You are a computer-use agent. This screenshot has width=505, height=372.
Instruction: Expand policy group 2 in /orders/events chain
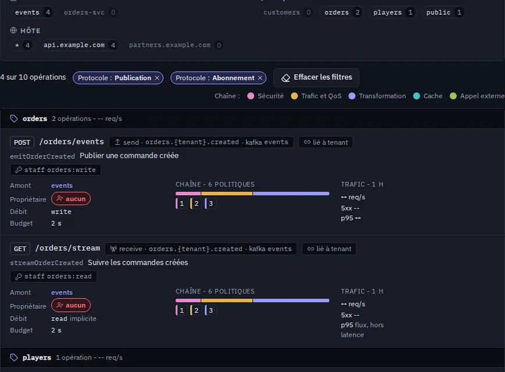click(x=196, y=203)
